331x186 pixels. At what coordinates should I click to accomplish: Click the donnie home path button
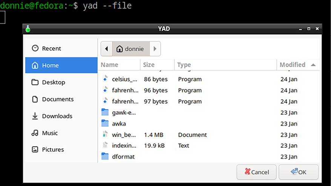[x=131, y=49]
